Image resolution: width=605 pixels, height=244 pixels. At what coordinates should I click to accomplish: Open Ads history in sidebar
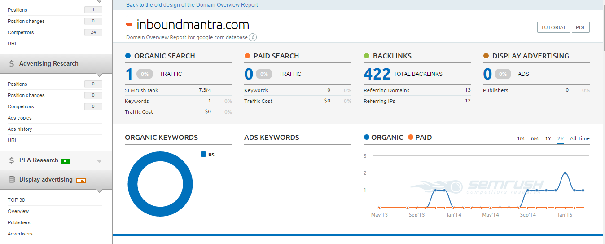pos(20,129)
